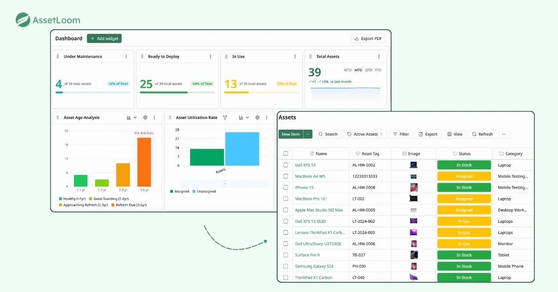Open Asset Age Analysis chart type dropdown

click(132, 118)
